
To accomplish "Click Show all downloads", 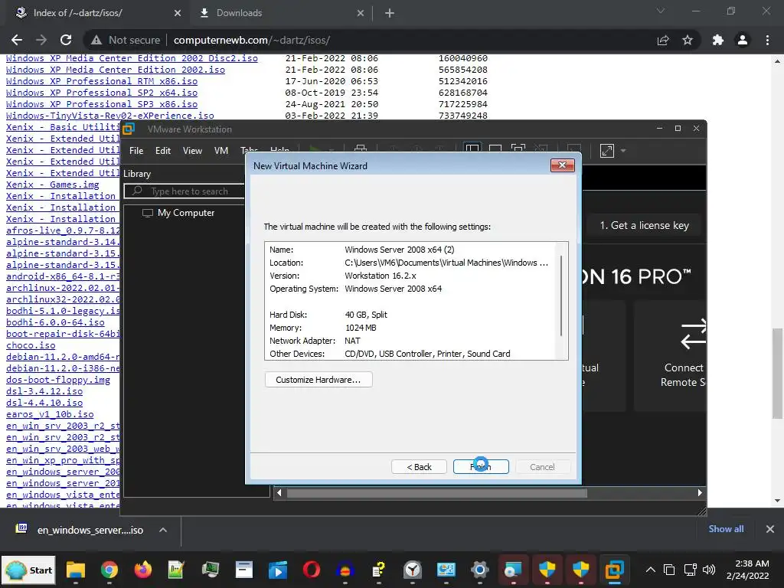I will click(x=726, y=529).
